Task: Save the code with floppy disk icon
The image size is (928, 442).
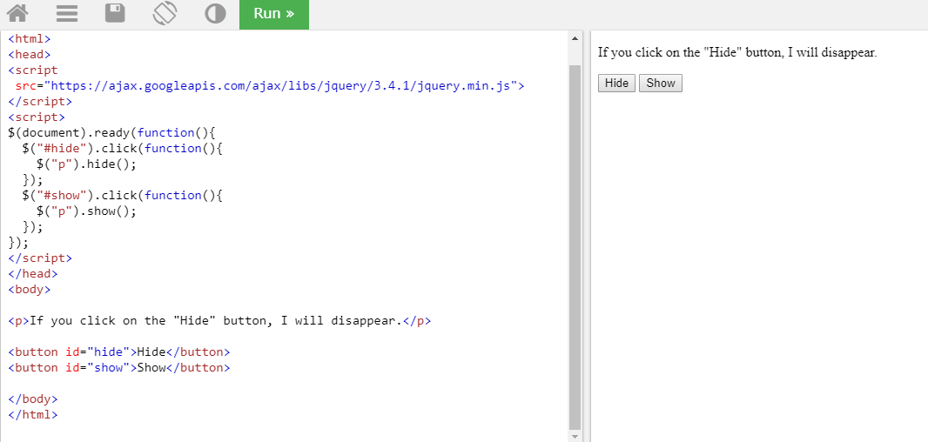Action: [116, 13]
